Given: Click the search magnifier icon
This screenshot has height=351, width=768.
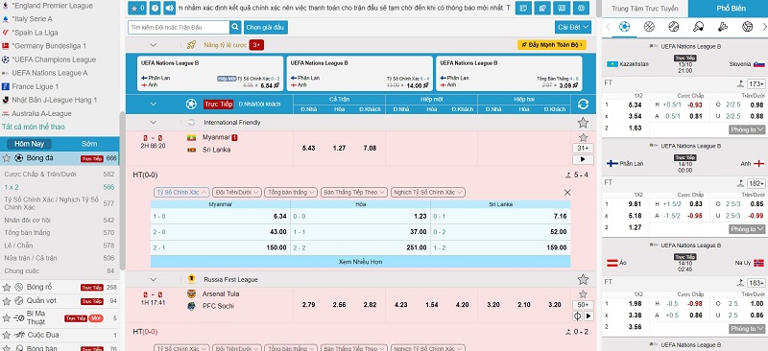Looking at the screenshot, I should click(235, 28).
